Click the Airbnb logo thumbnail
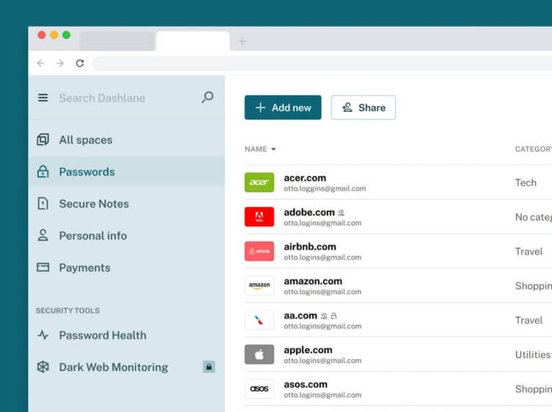This screenshot has width=552, height=412. click(x=260, y=251)
